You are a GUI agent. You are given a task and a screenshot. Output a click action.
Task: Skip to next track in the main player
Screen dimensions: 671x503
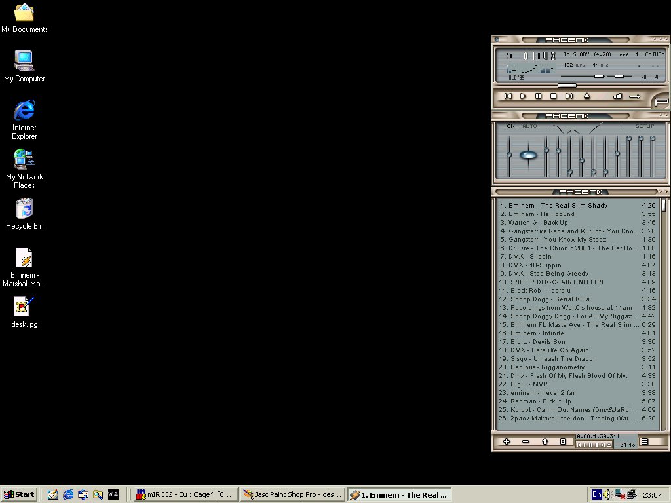[x=569, y=96]
